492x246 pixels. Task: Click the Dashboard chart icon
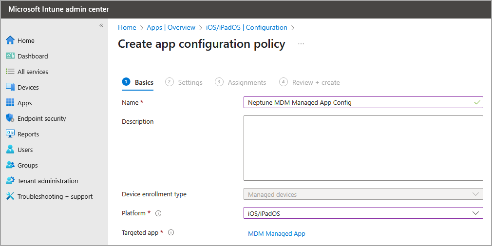[x=10, y=56]
